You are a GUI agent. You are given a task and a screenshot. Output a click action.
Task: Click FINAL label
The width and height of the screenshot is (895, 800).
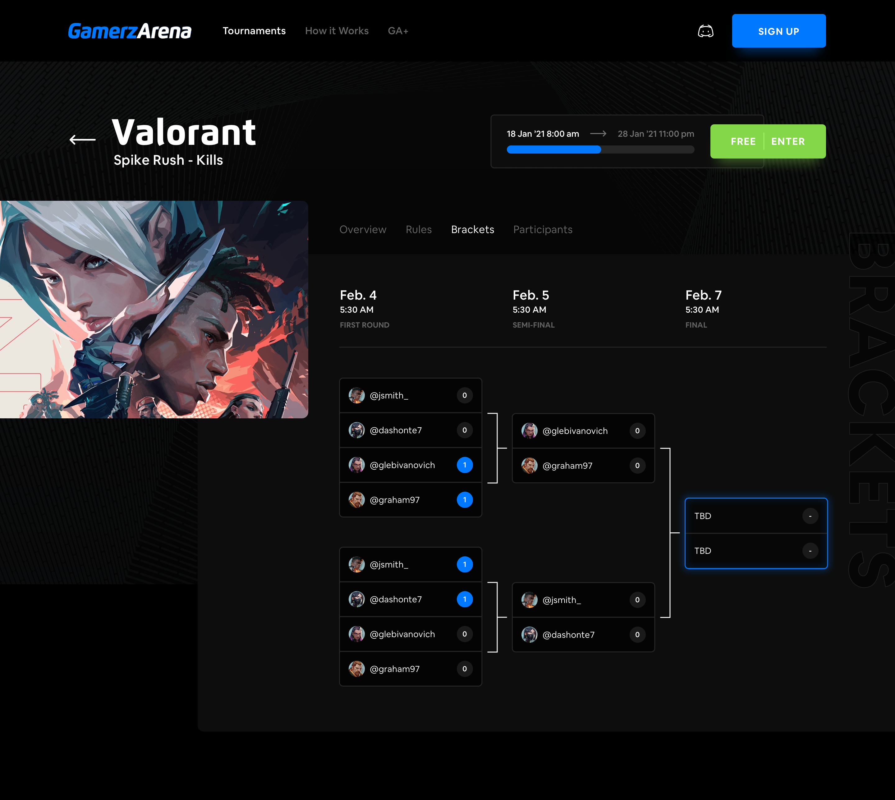click(696, 325)
